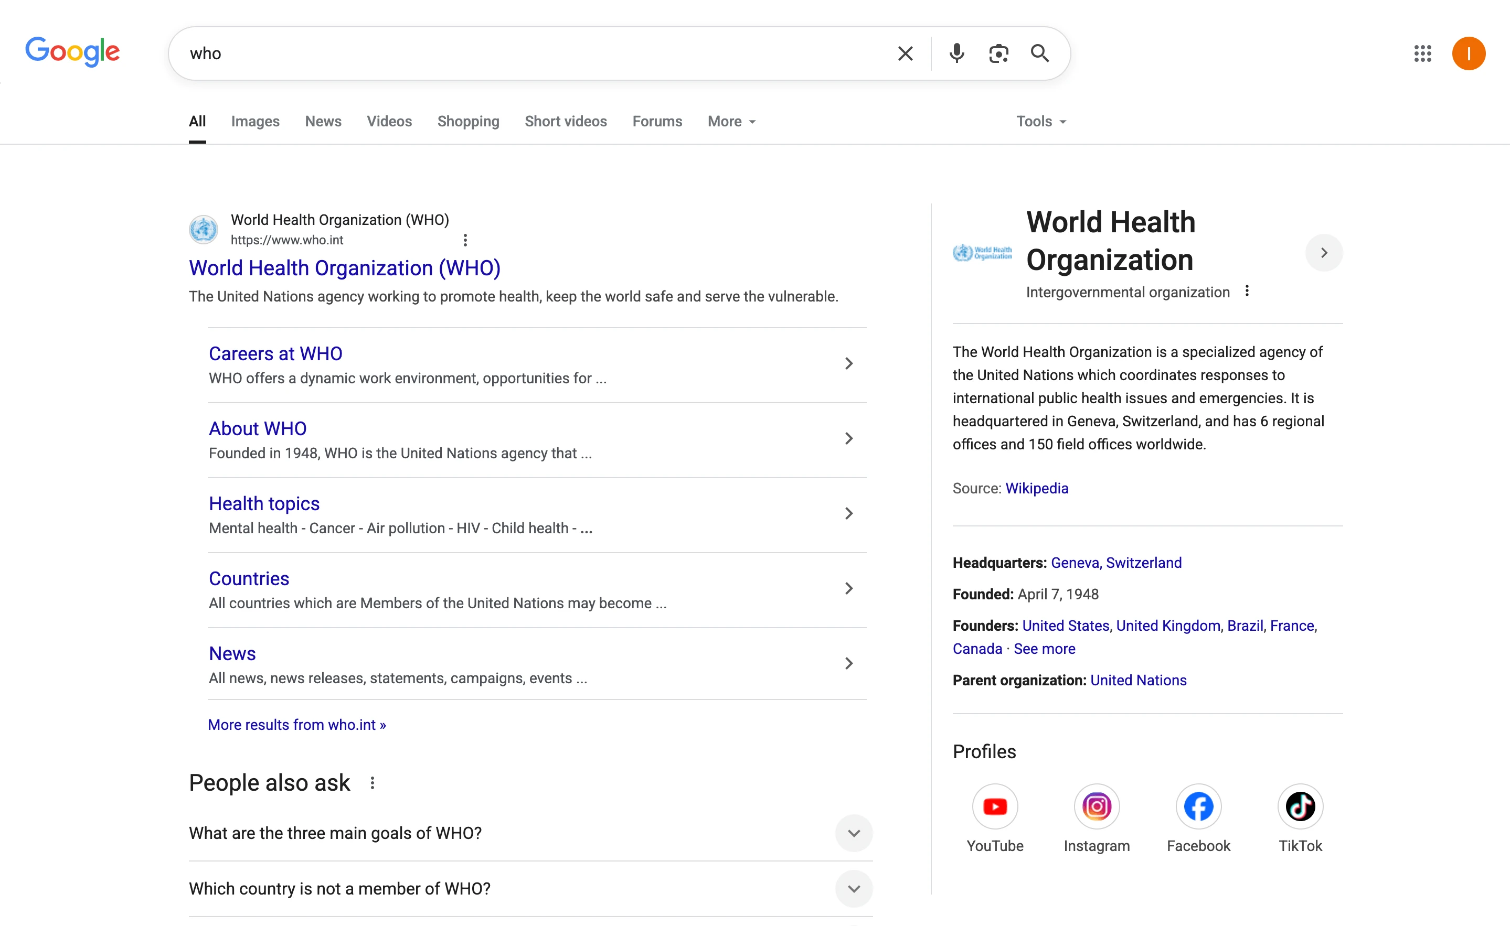Screen dimensions: 1510x926
Task: Click the WHO logo in knowledge panel
Action: point(982,252)
